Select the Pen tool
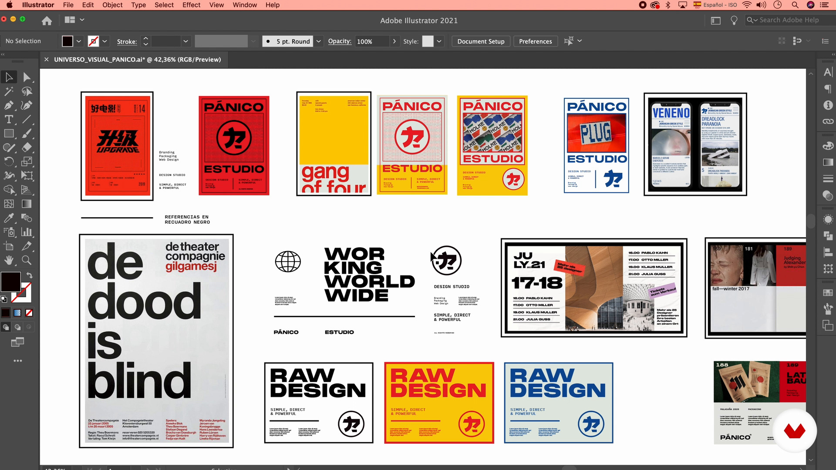Screen dimensions: 836x470 pos(9,105)
